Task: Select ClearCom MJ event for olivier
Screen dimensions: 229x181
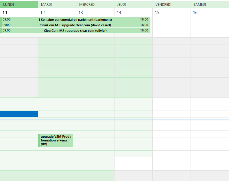Action: click(x=75, y=31)
